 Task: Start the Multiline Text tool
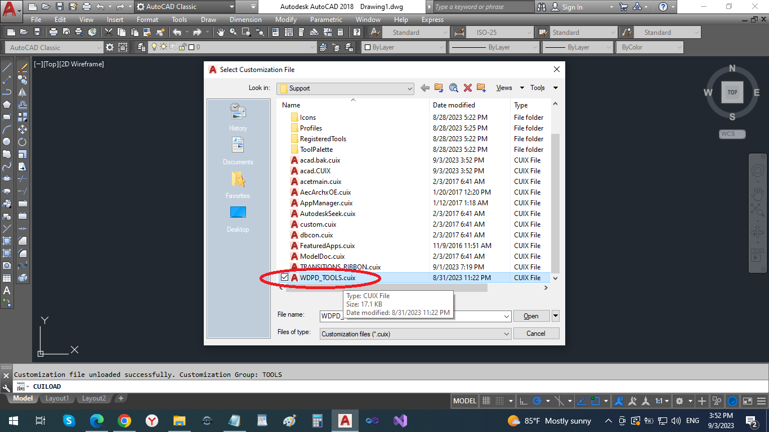pyautogui.click(x=7, y=290)
